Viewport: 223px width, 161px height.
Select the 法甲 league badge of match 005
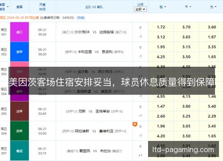point(20,111)
